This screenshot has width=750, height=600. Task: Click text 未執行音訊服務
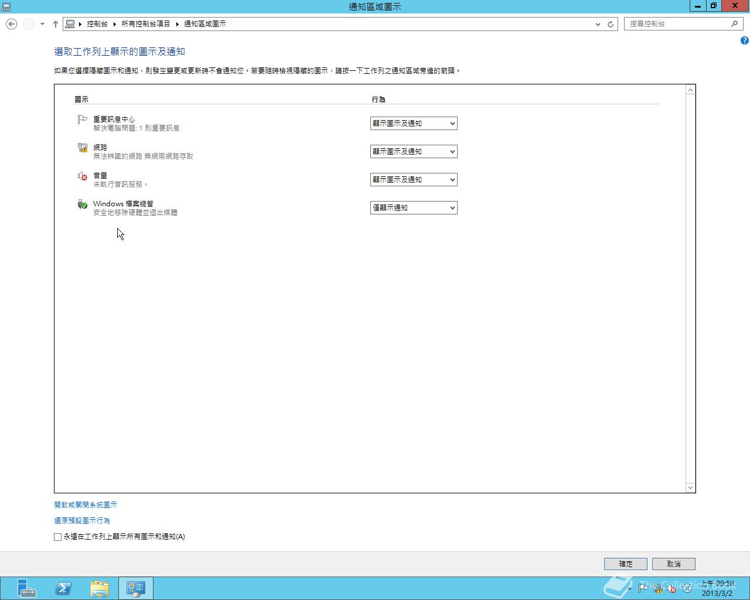click(x=121, y=185)
